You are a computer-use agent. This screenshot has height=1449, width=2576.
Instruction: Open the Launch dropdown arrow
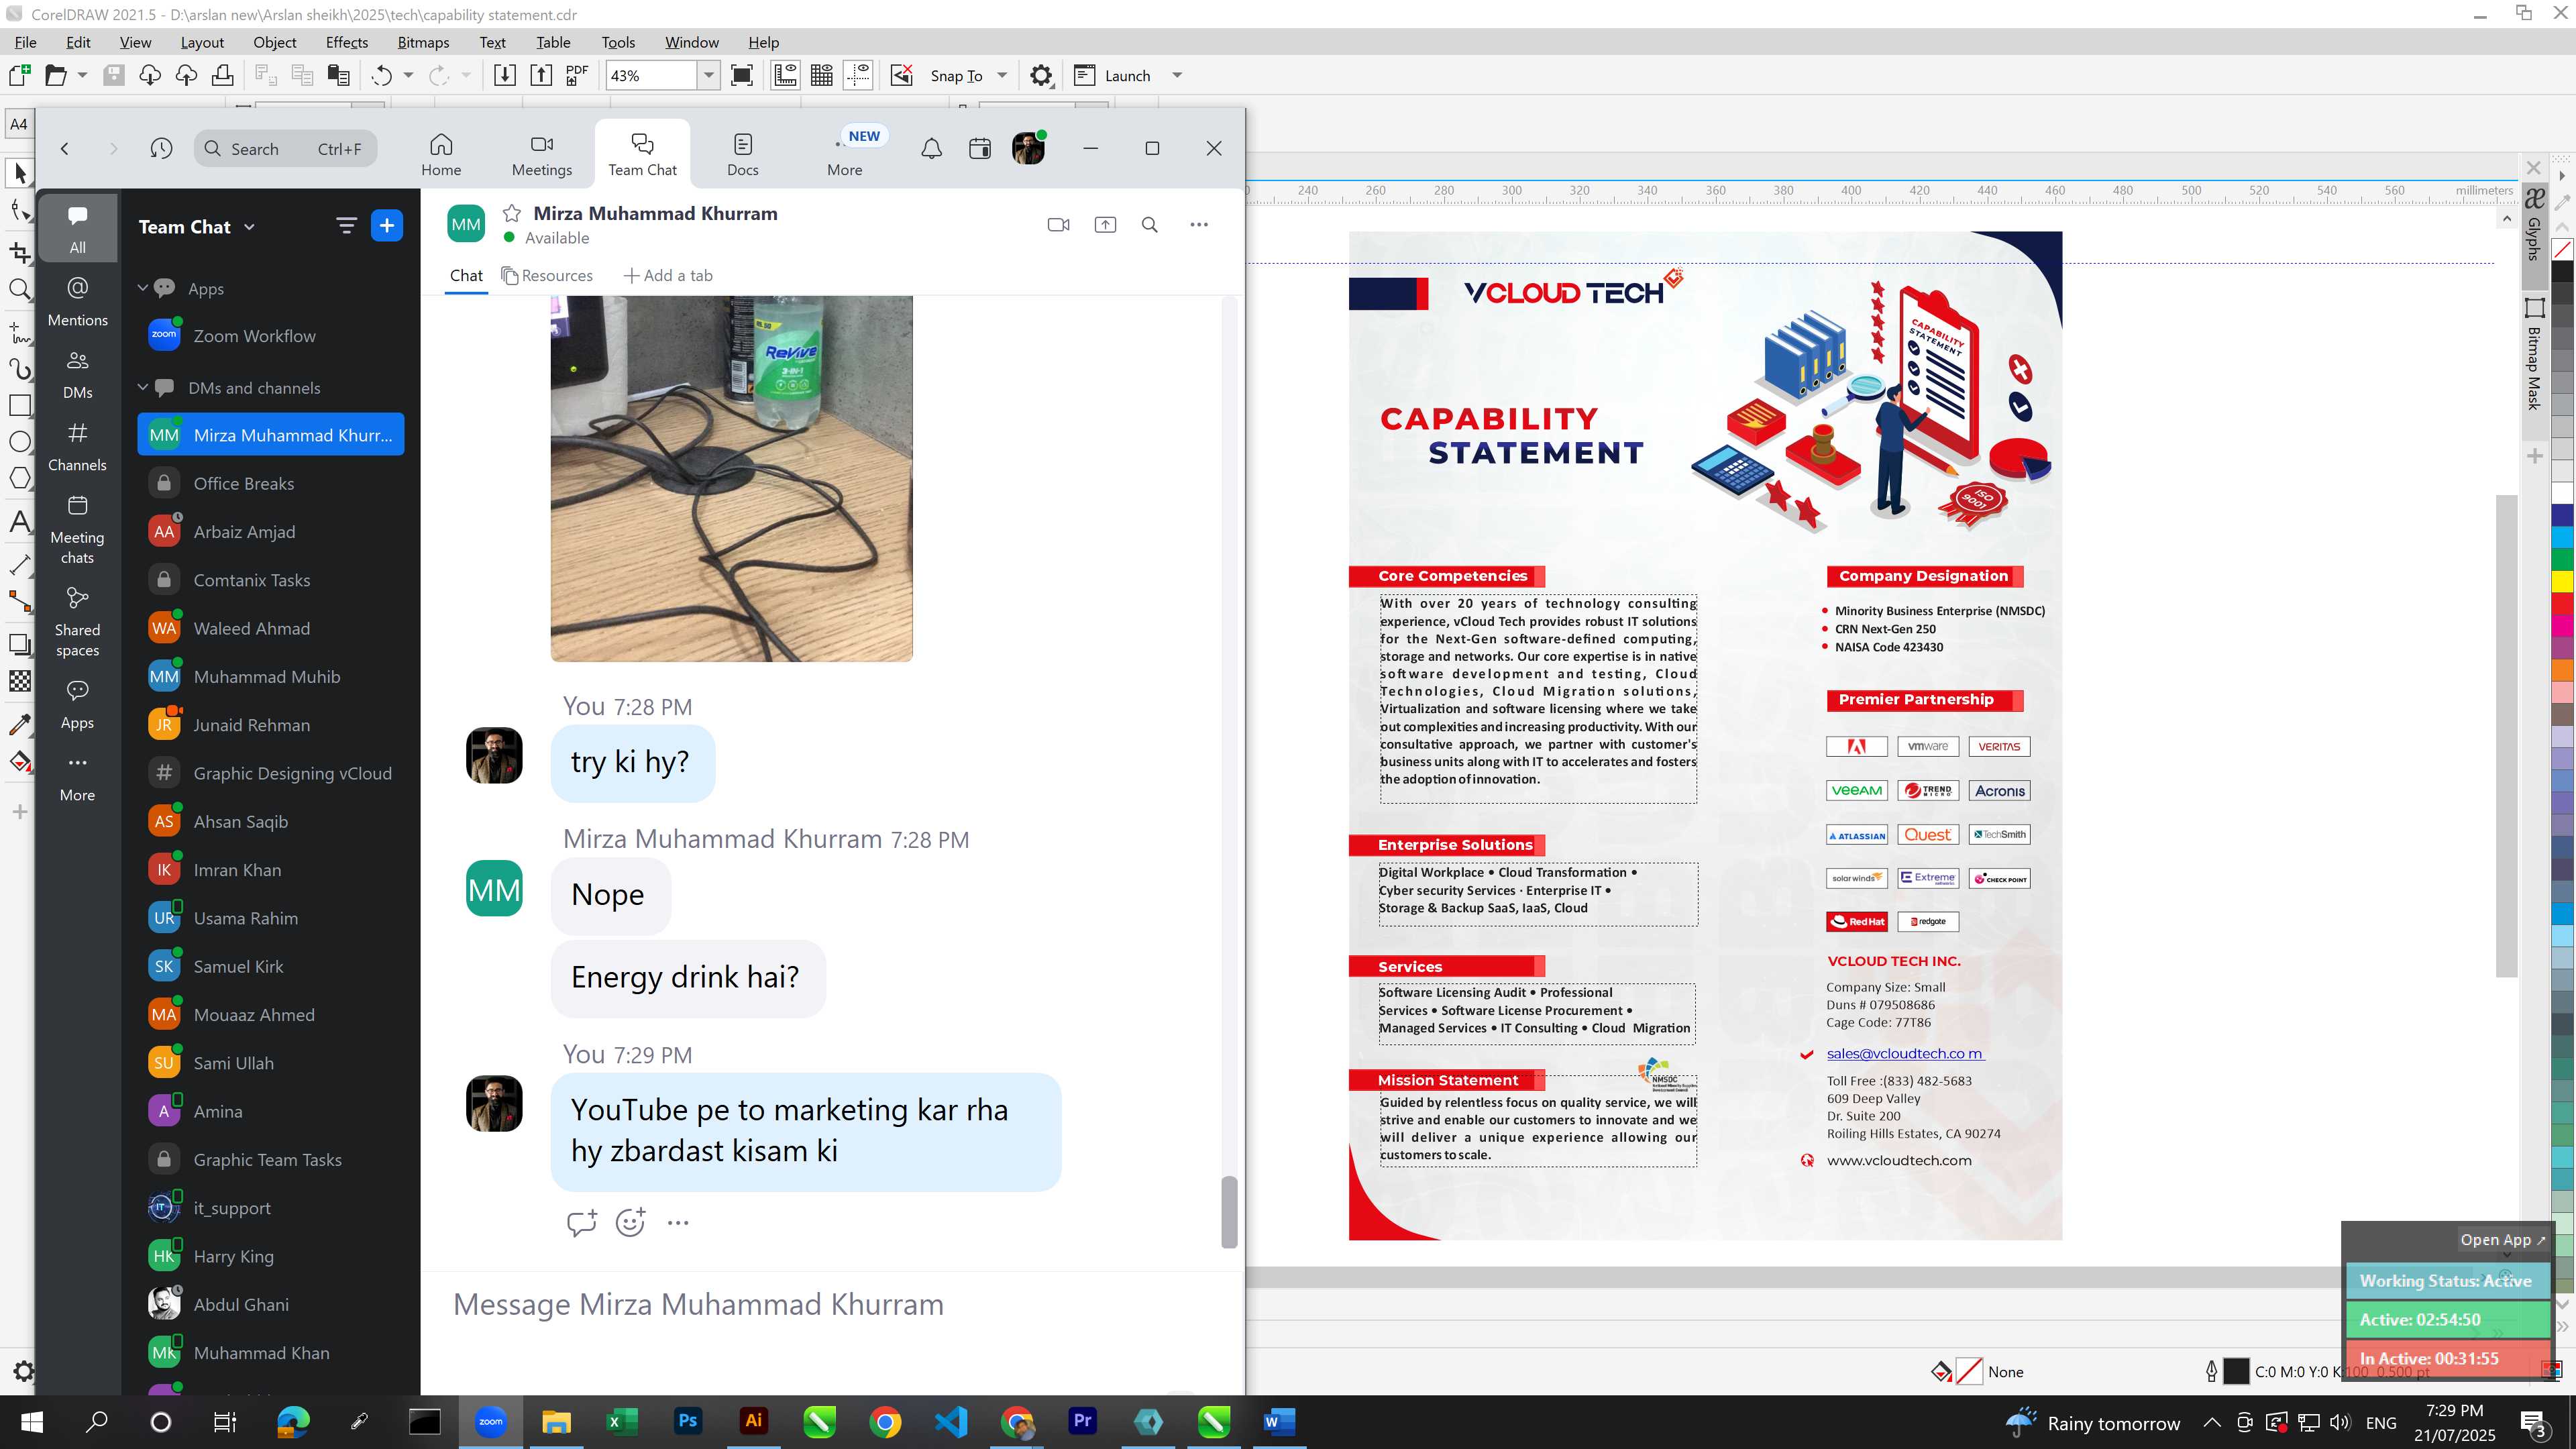pos(1177,75)
